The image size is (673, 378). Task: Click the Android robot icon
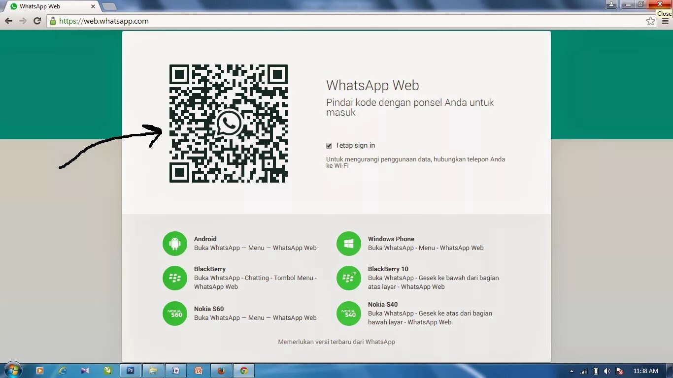pos(175,244)
